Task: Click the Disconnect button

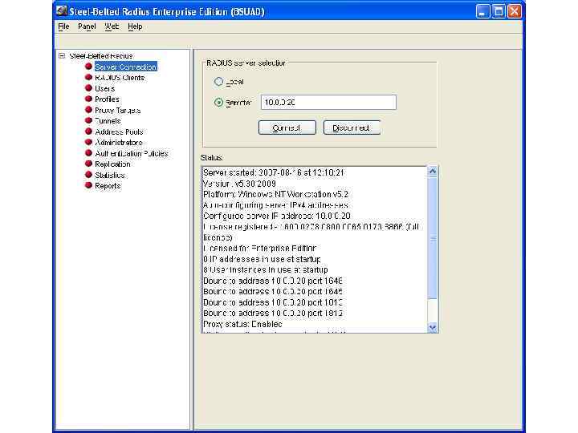Action: click(352, 127)
